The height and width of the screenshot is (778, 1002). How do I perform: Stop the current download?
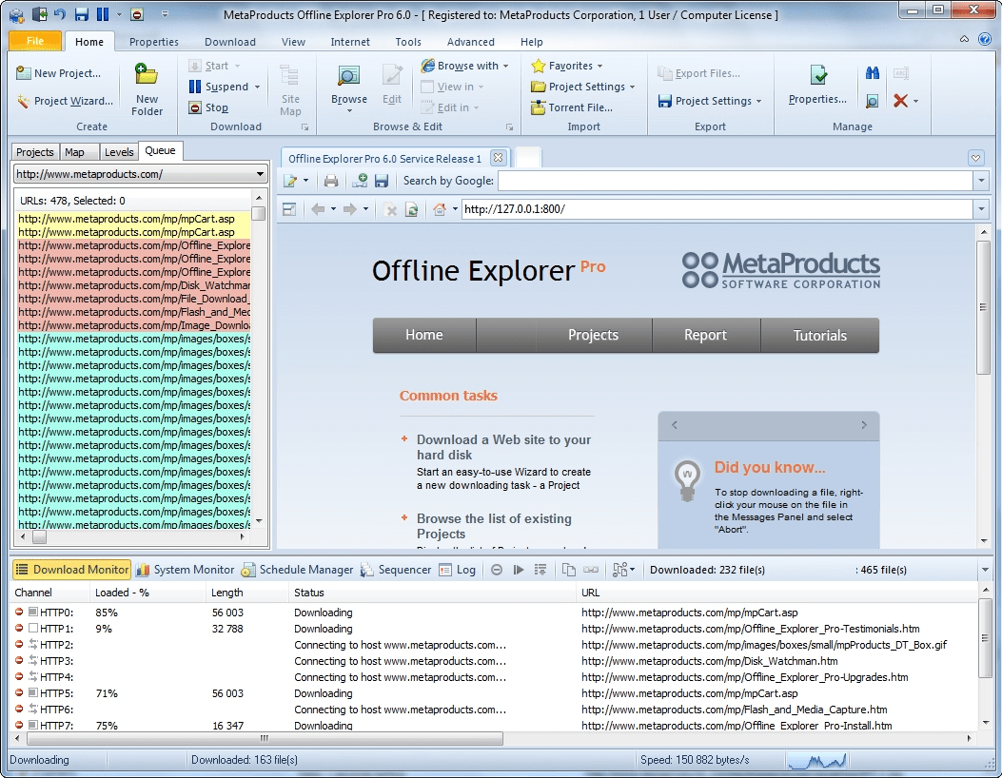[208, 107]
